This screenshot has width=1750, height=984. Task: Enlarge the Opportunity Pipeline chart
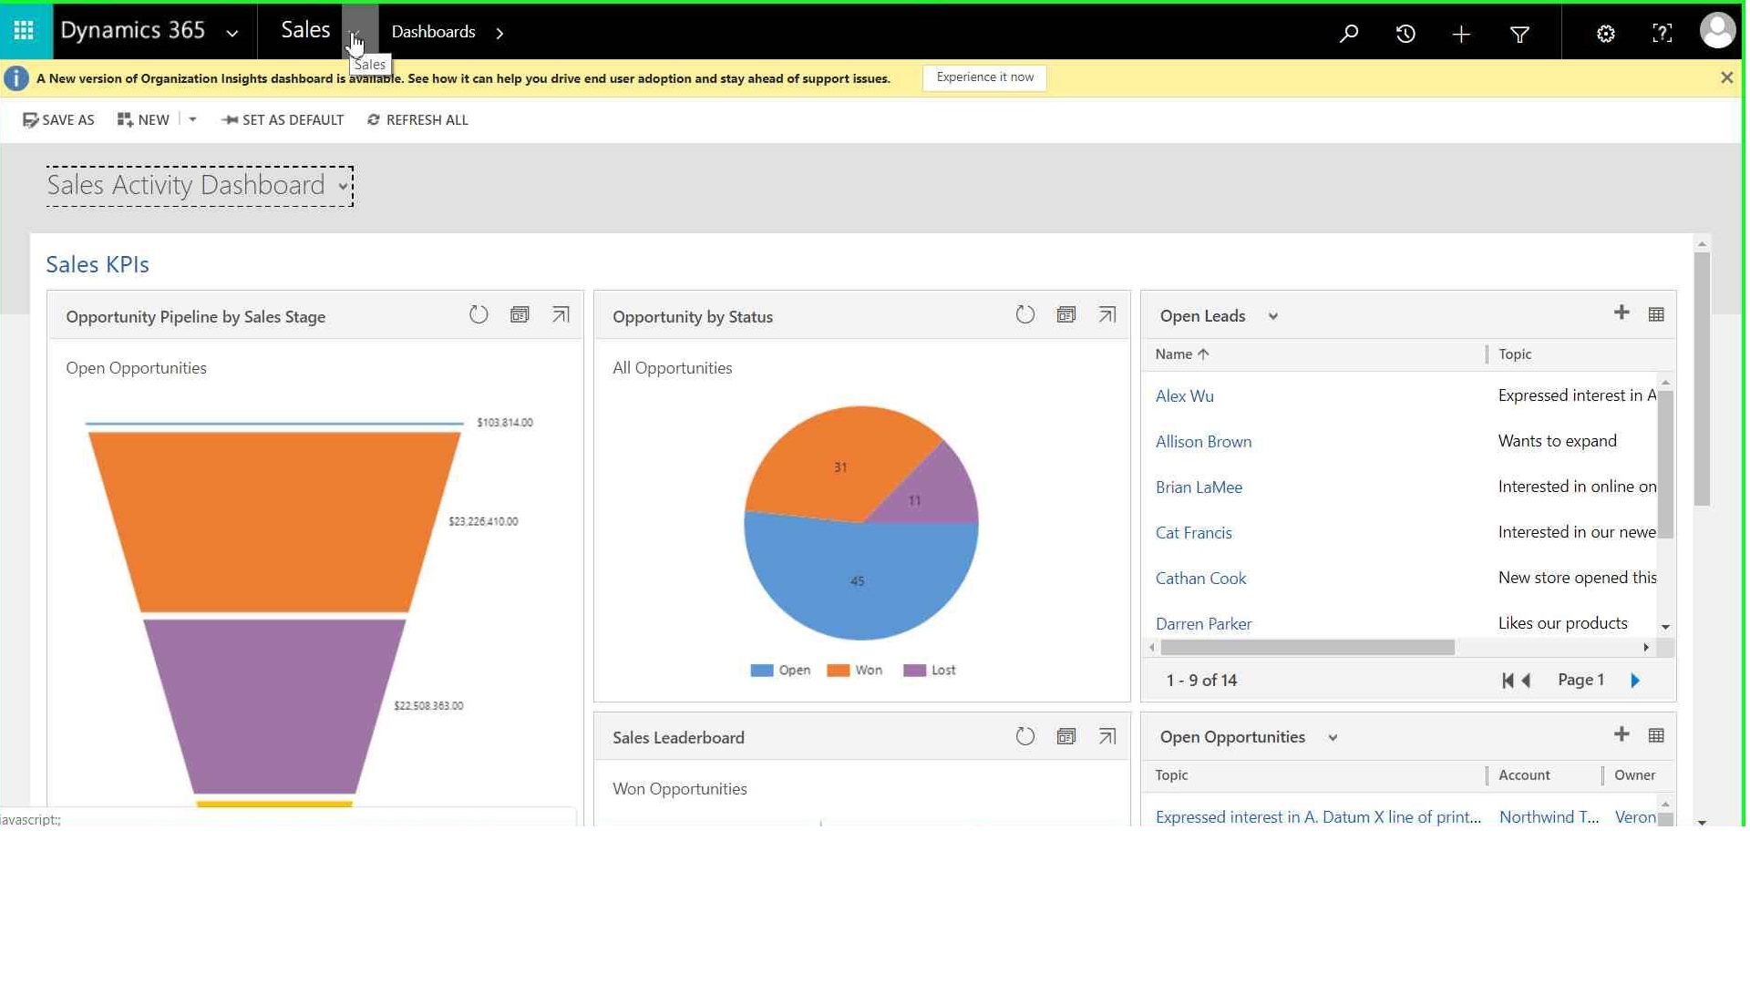(x=561, y=315)
